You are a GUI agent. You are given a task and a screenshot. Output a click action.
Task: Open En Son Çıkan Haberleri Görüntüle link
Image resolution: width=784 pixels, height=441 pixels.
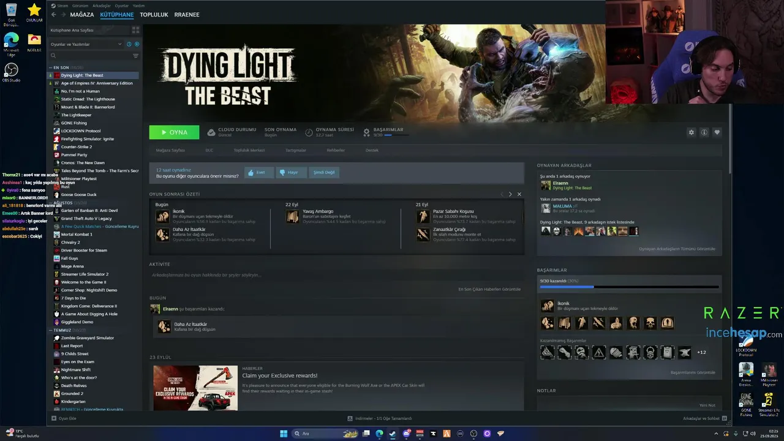coord(489,289)
